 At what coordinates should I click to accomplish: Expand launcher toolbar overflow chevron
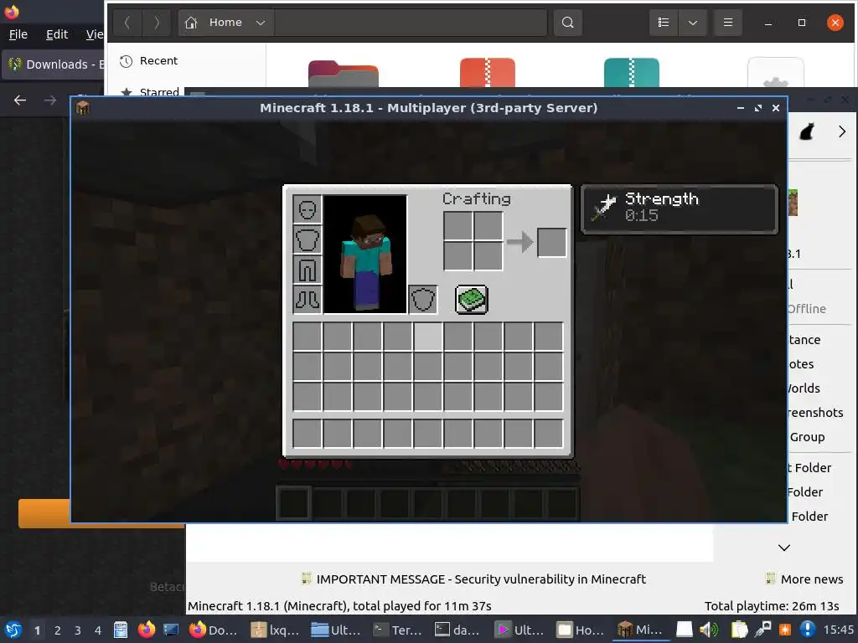pyautogui.click(x=842, y=131)
